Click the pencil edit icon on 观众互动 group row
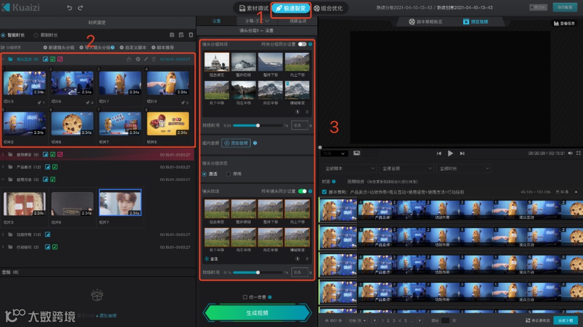This screenshot has height=327, width=583. coord(146,59)
